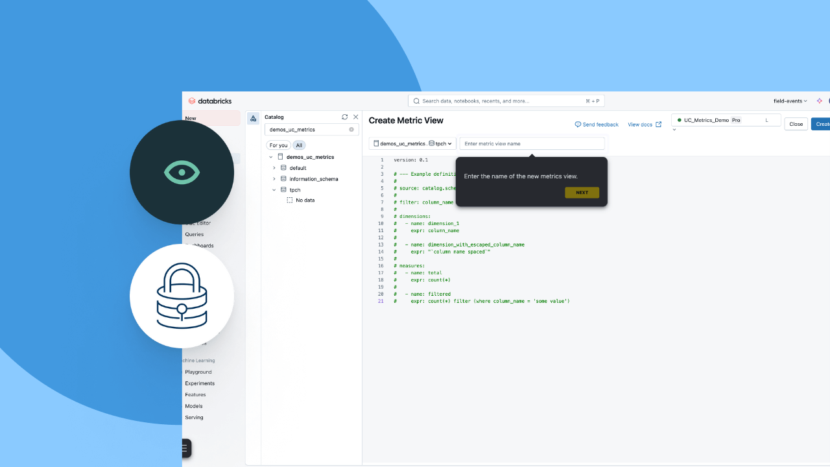Open Models in the sidebar

point(194,406)
